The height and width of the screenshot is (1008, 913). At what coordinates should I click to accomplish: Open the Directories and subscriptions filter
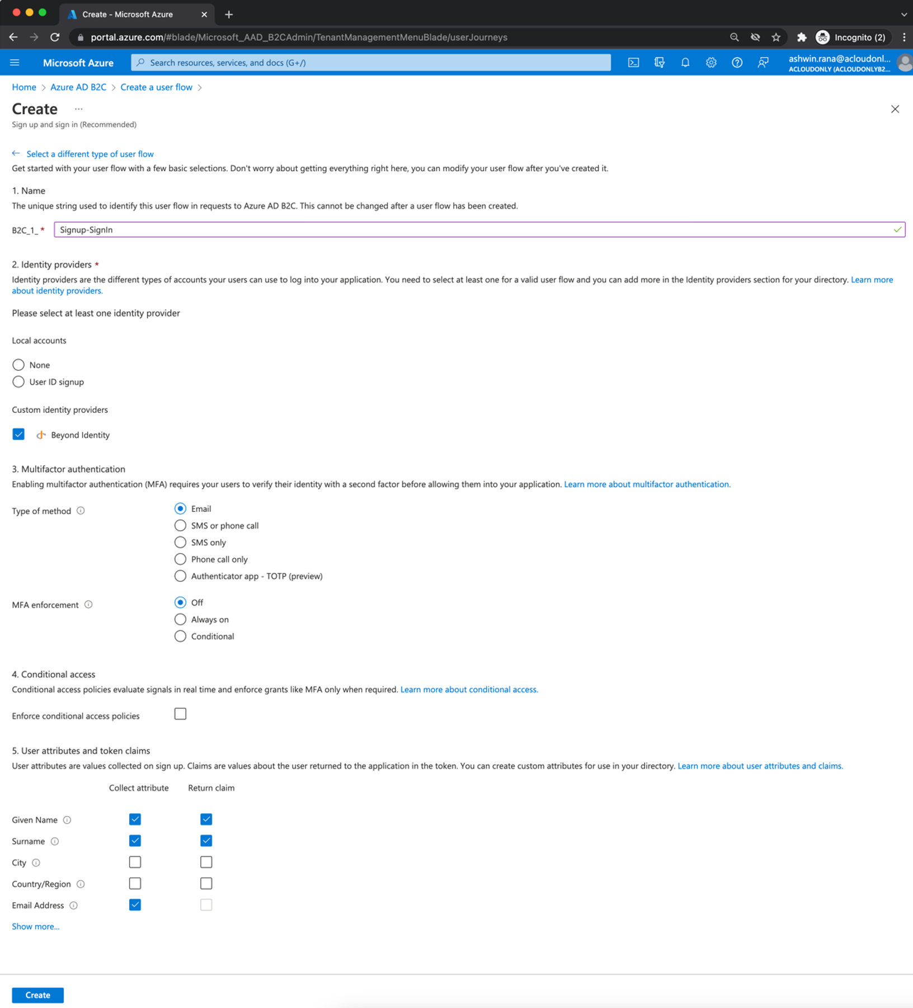pyautogui.click(x=660, y=62)
